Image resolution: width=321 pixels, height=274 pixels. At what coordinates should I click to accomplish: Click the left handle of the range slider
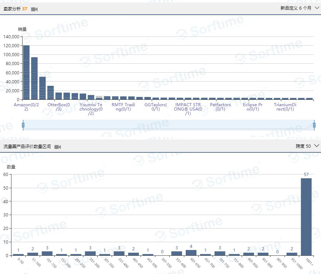coord(23,125)
